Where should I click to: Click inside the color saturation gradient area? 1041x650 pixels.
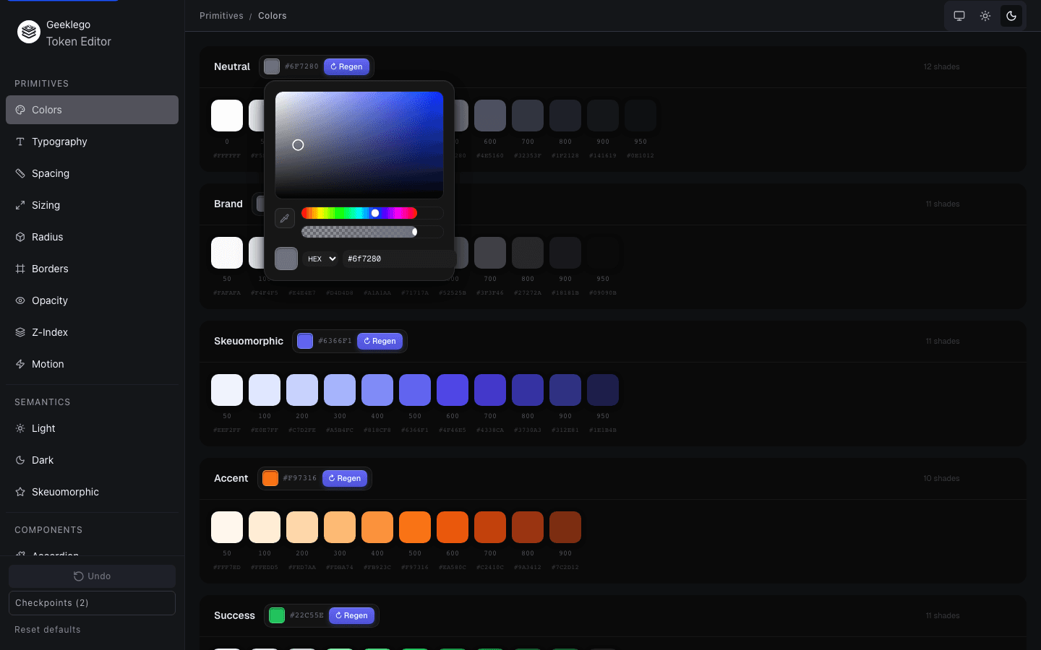point(359,145)
